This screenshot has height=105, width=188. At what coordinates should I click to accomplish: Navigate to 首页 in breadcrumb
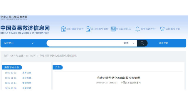[x=6, y=56]
